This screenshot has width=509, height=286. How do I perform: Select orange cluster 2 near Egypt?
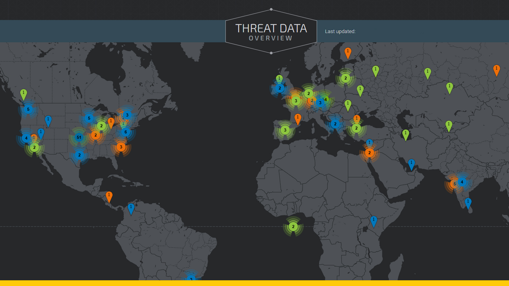pyautogui.click(x=369, y=153)
